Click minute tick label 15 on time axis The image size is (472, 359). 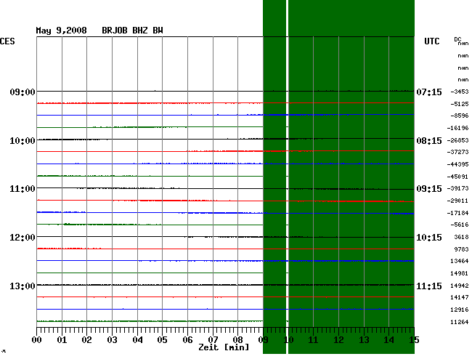pos(414,340)
